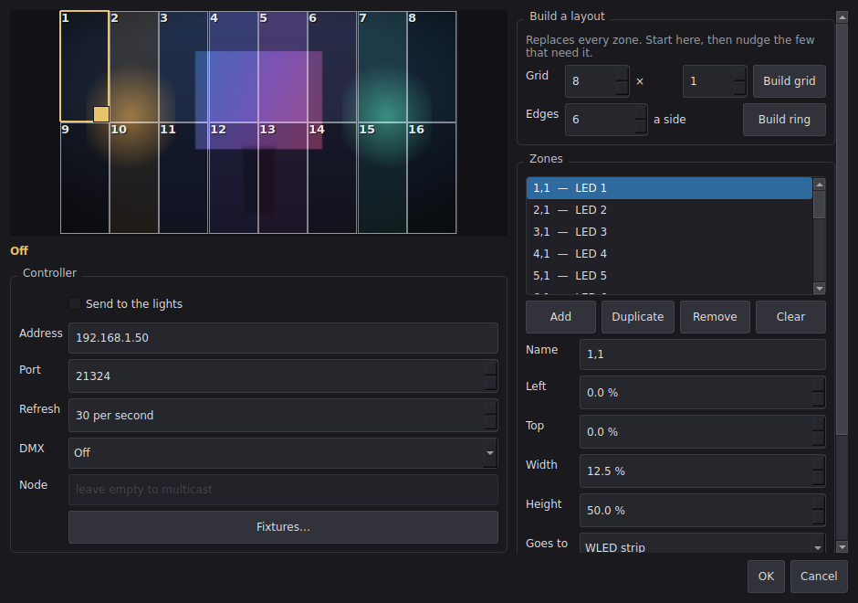Cancel the dialog

[x=819, y=577]
